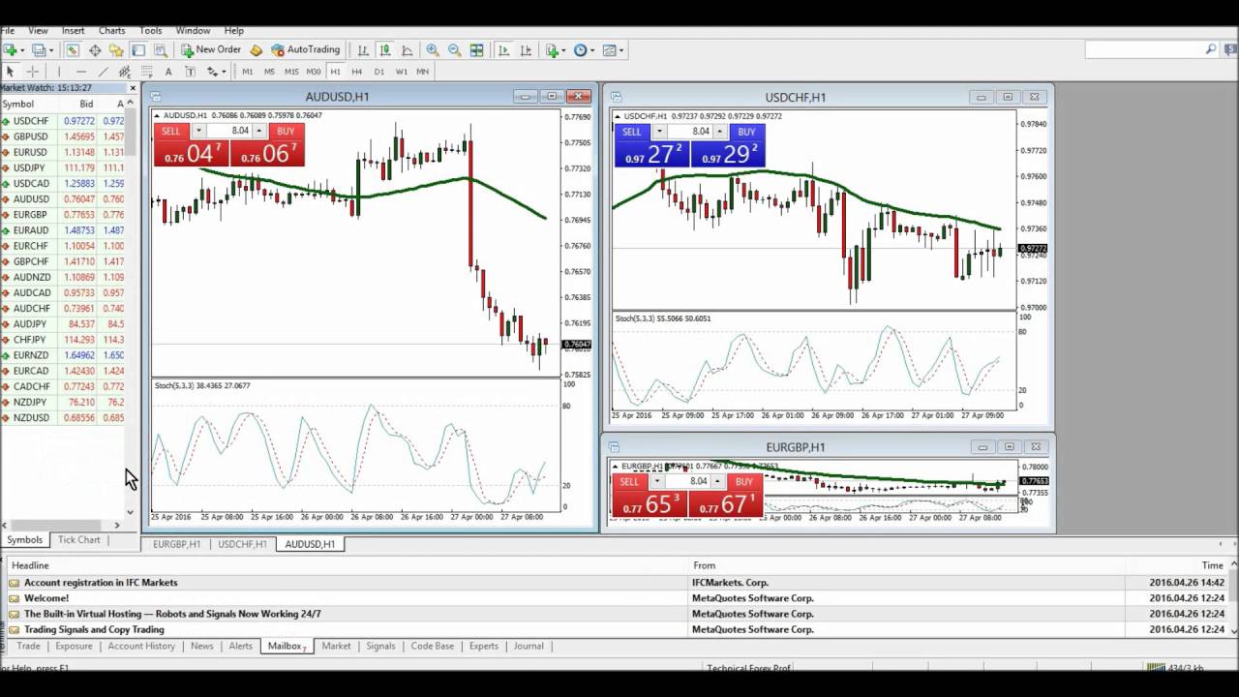Zoom in on the active chart
The width and height of the screenshot is (1239, 697).
click(x=432, y=49)
